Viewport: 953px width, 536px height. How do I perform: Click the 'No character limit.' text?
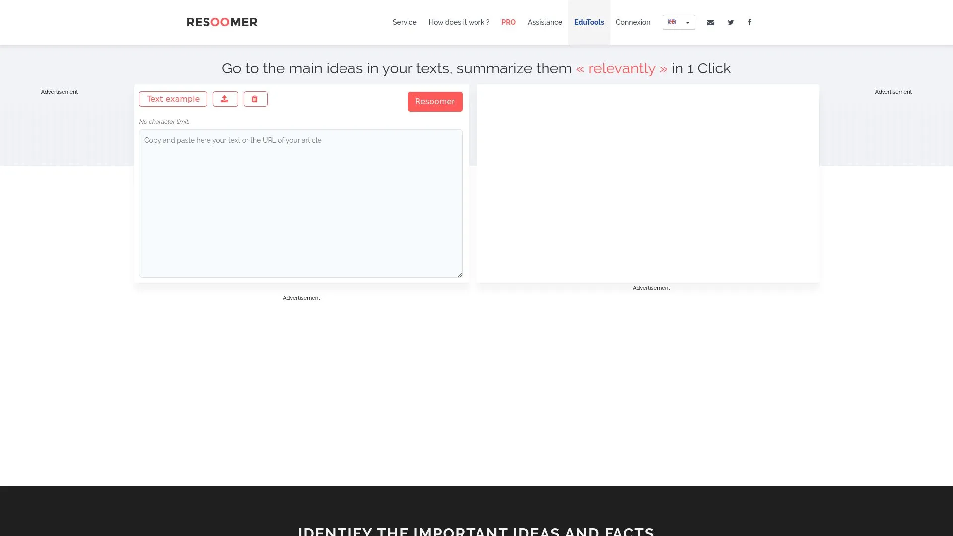tap(164, 122)
